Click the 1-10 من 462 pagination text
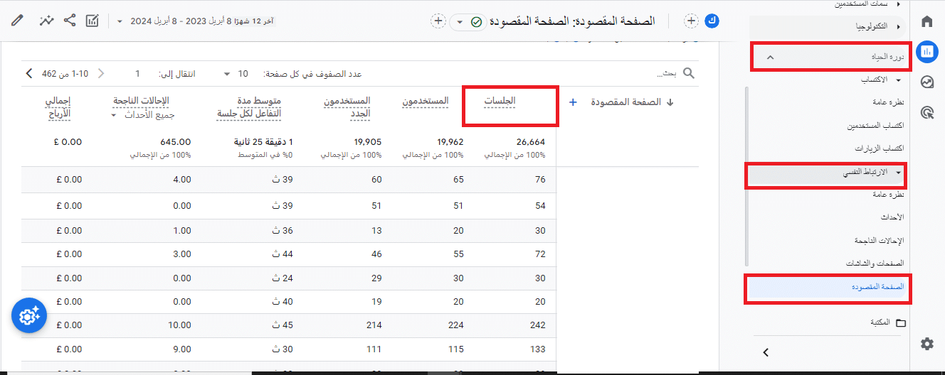 65,74
